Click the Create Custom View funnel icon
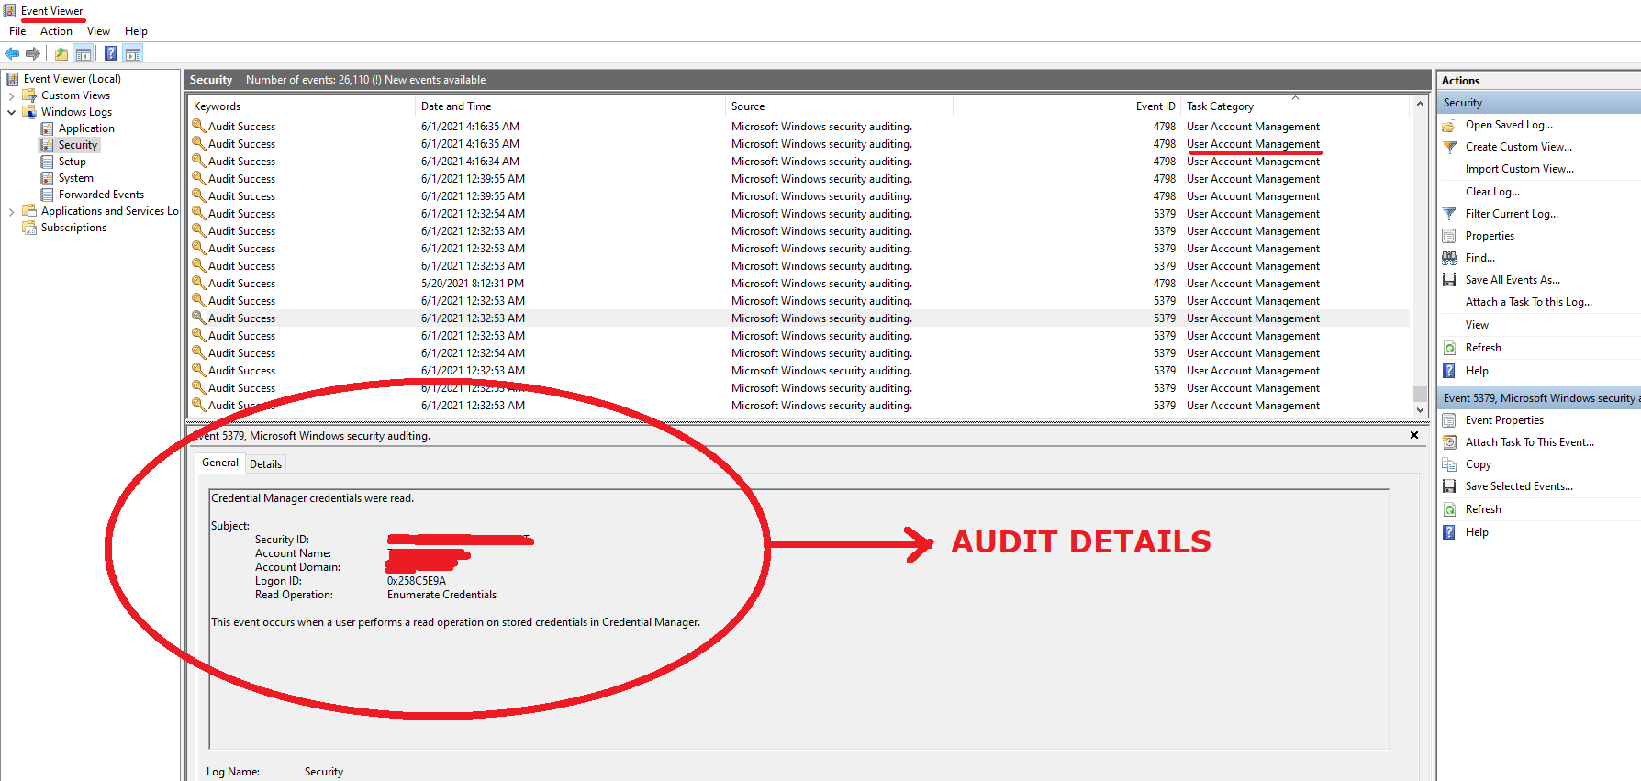Image resolution: width=1641 pixels, height=781 pixels. tap(1449, 147)
